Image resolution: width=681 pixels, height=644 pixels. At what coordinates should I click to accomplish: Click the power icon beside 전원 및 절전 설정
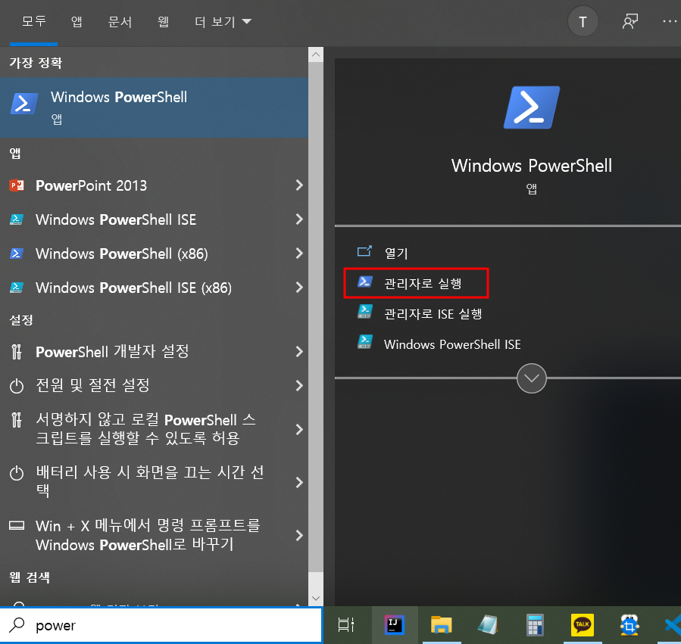17,385
